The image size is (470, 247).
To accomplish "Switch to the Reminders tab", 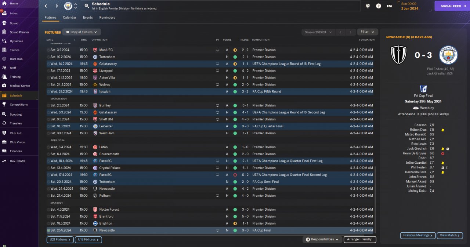I will click(107, 17).
